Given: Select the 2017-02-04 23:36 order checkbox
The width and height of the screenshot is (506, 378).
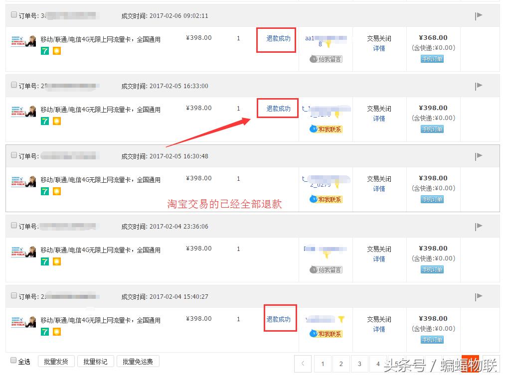Looking at the screenshot, I should (13, 226).
